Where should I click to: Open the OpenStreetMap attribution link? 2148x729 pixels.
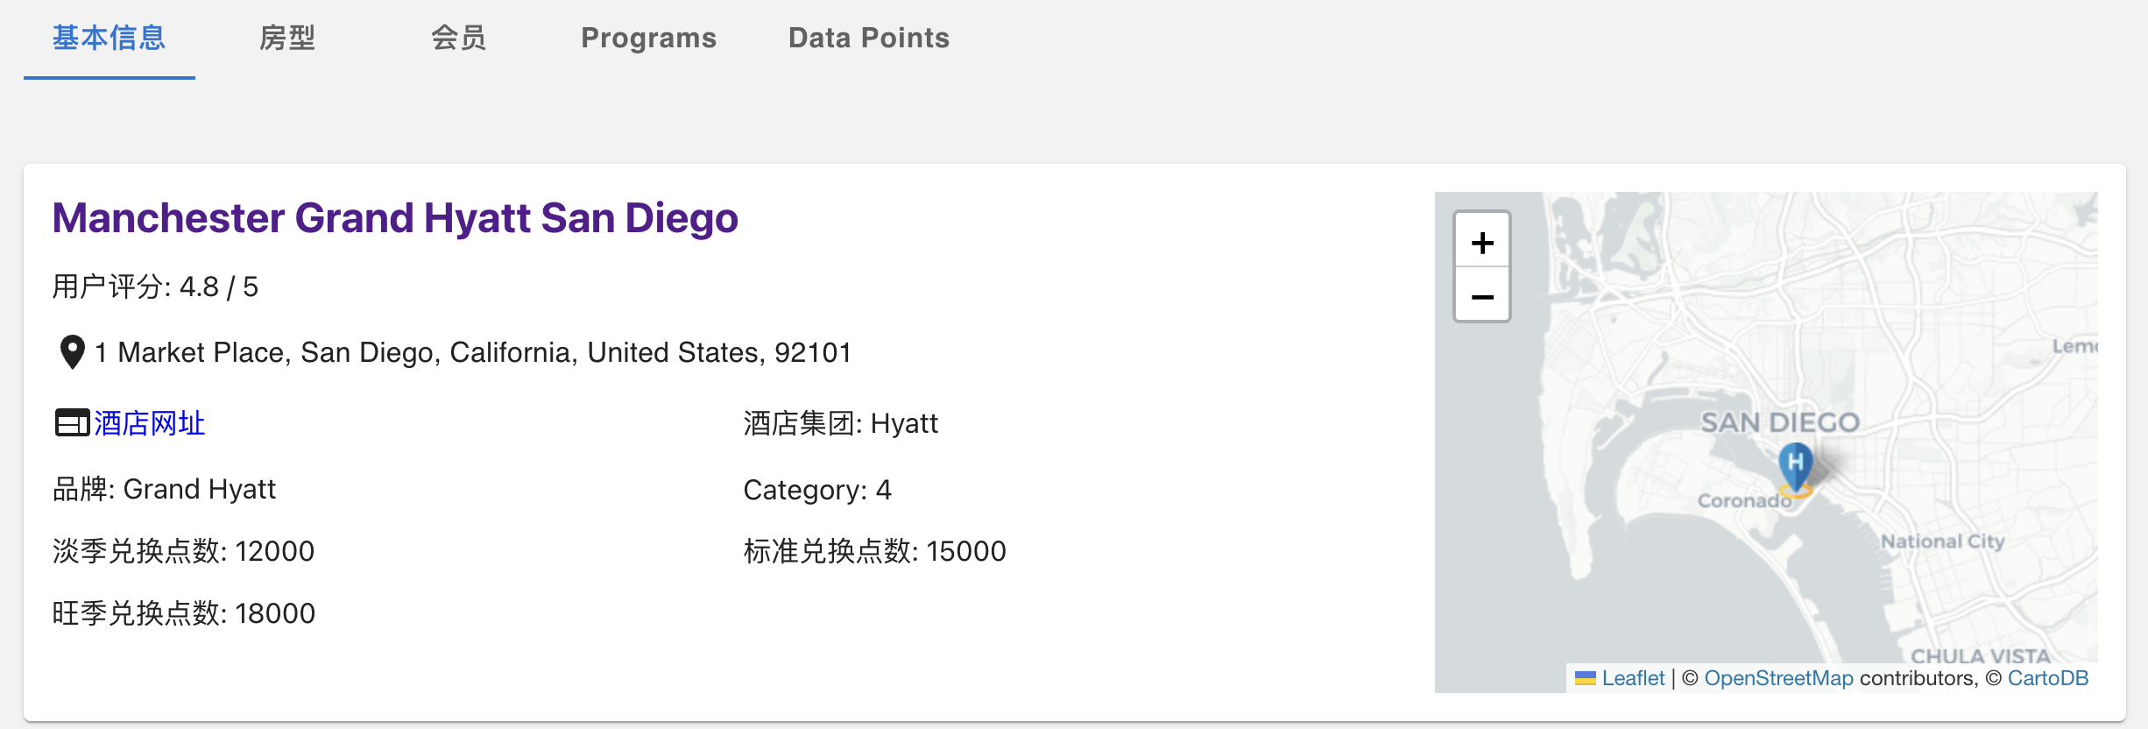pyautogui.click(x=1778, y=678)
